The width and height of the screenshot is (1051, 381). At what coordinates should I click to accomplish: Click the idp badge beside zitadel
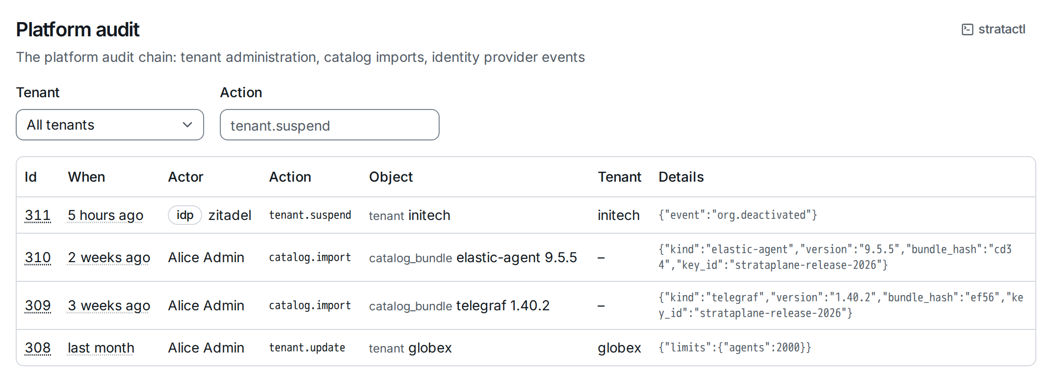pos(185,215)
